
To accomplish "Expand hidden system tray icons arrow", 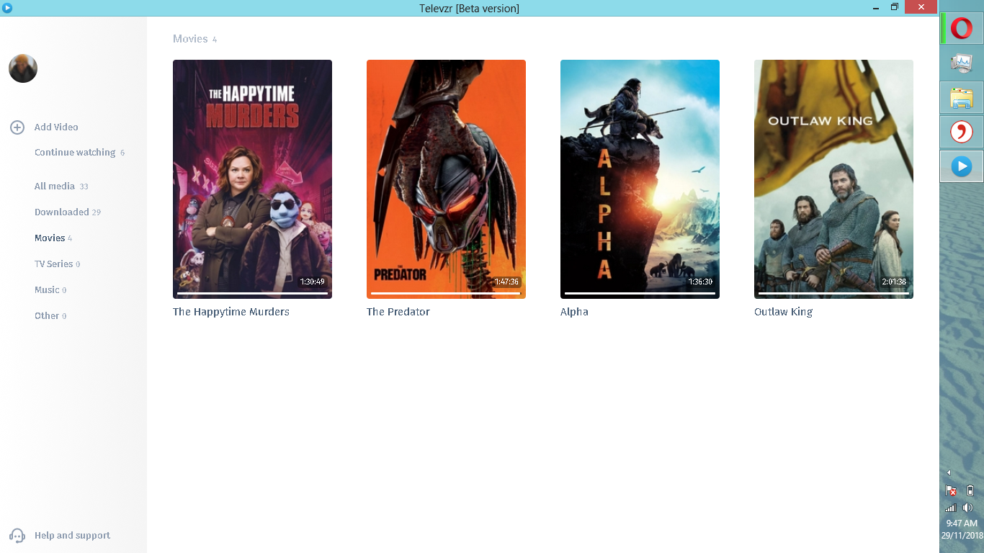I will [949, 473].
